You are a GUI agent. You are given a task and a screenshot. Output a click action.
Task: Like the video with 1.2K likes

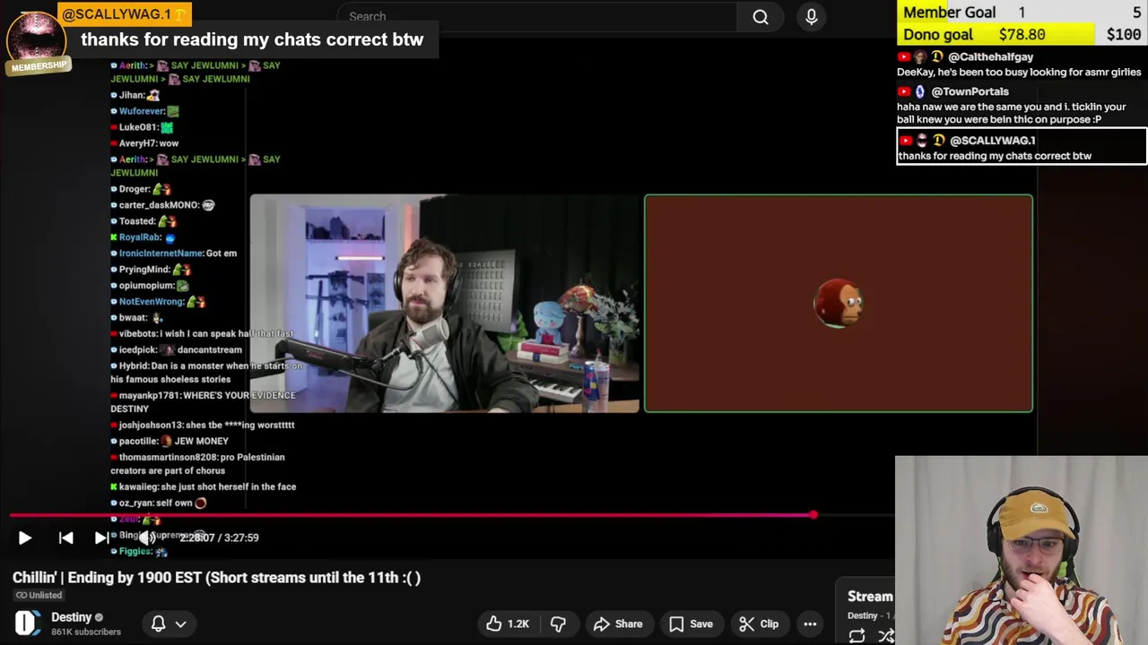click(508, 623)
